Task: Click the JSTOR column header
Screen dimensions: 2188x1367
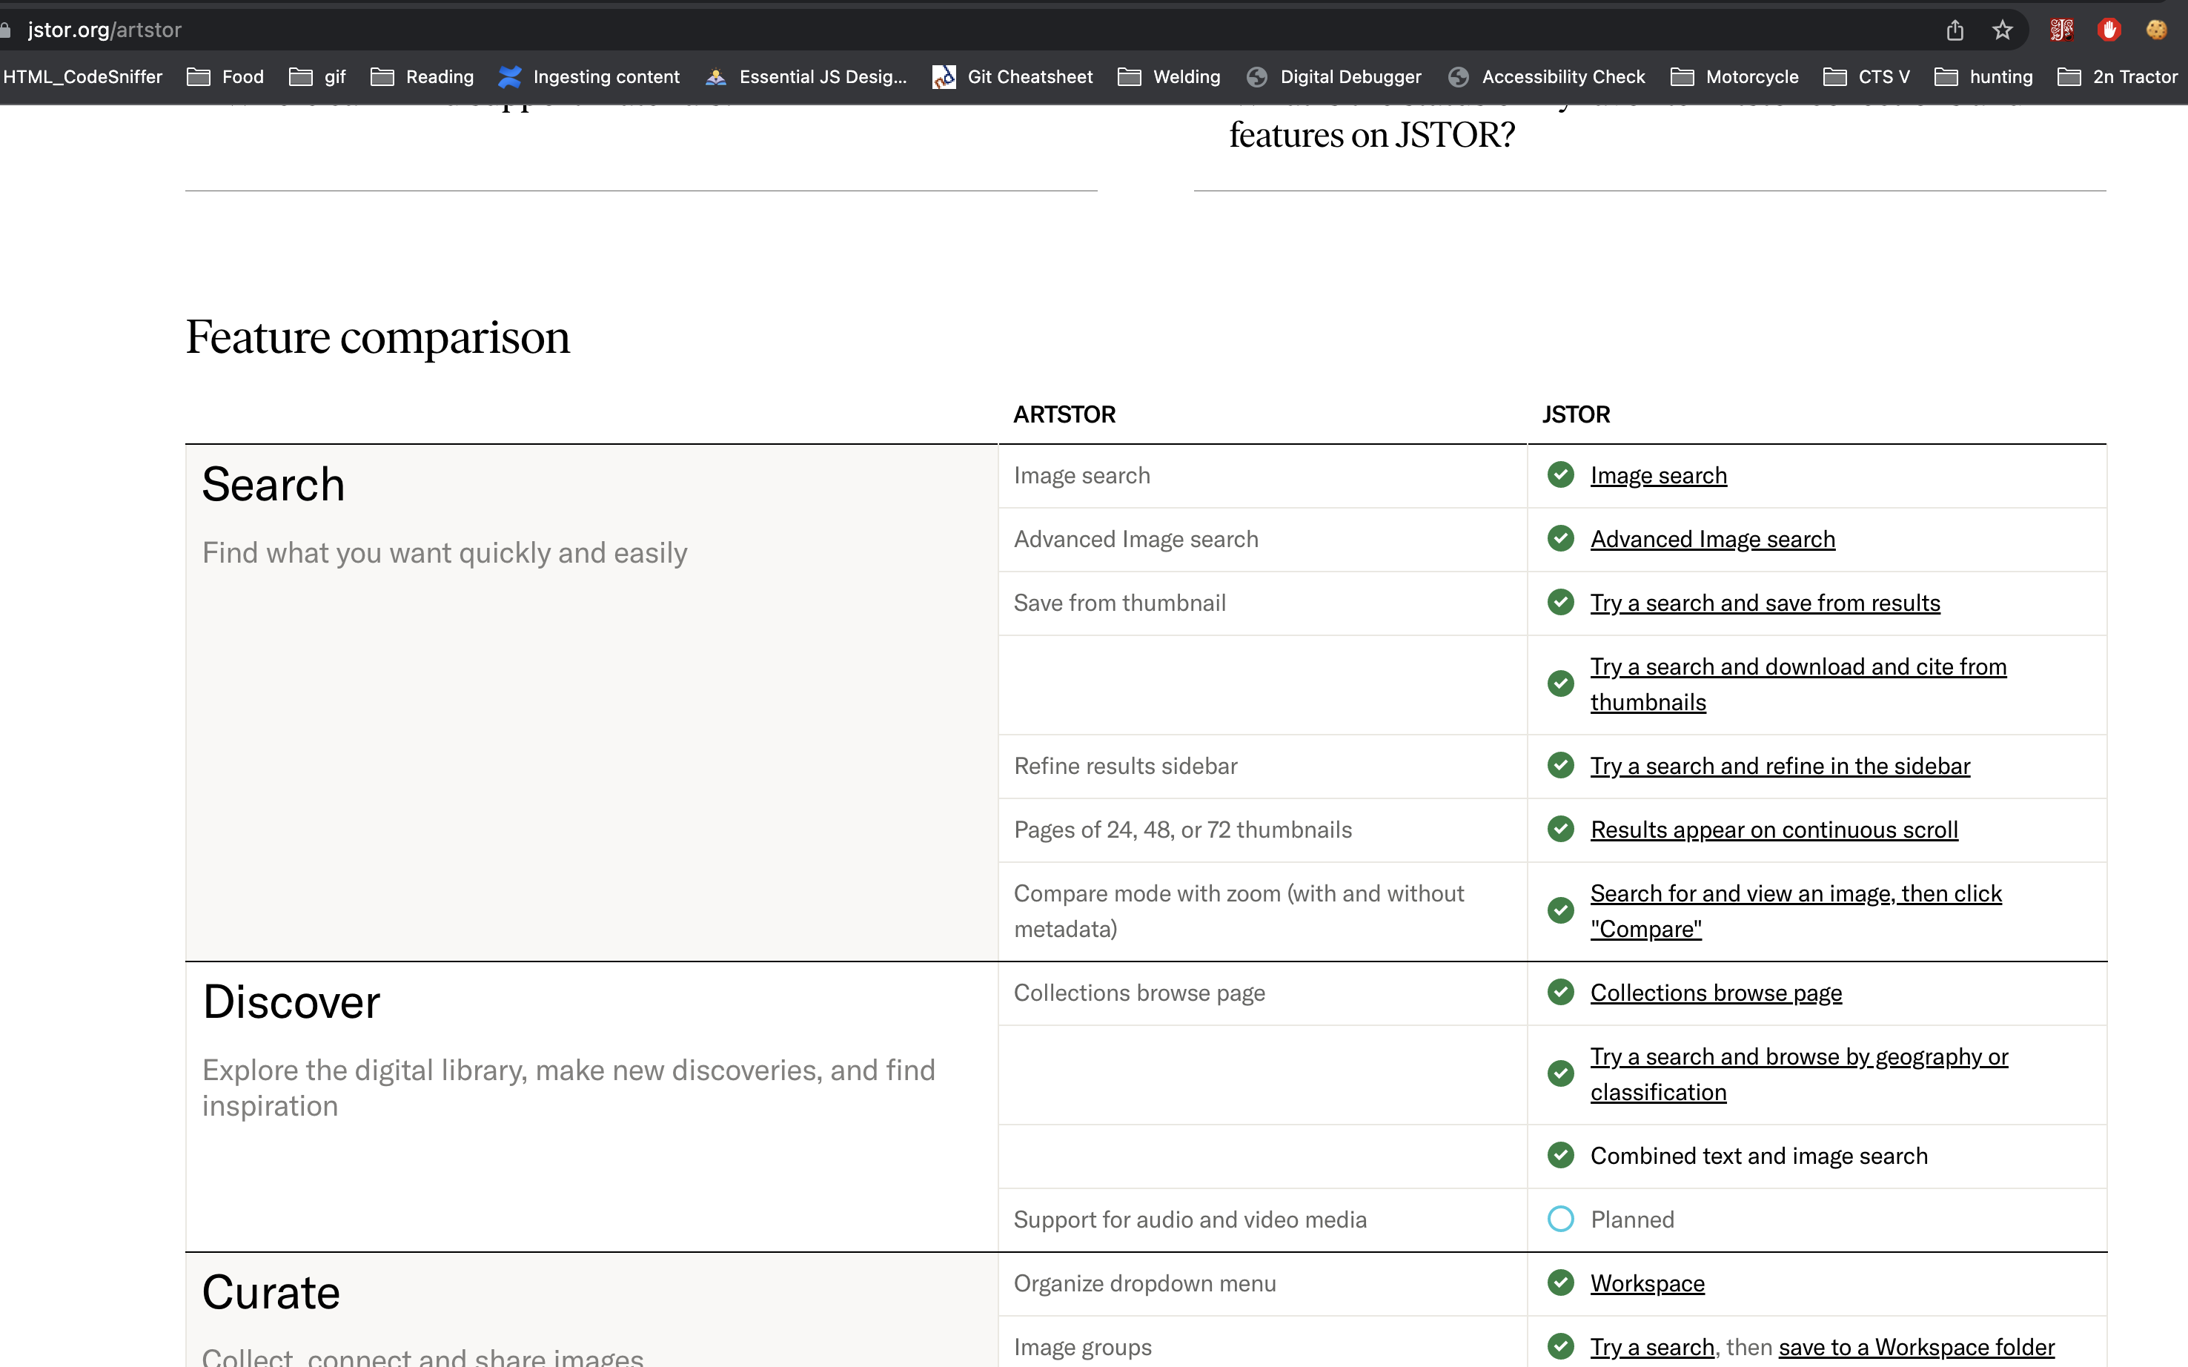Action: coord(1577,415)
